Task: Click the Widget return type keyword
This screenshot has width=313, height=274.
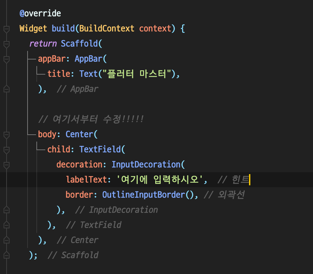Action: click(33, 29)
